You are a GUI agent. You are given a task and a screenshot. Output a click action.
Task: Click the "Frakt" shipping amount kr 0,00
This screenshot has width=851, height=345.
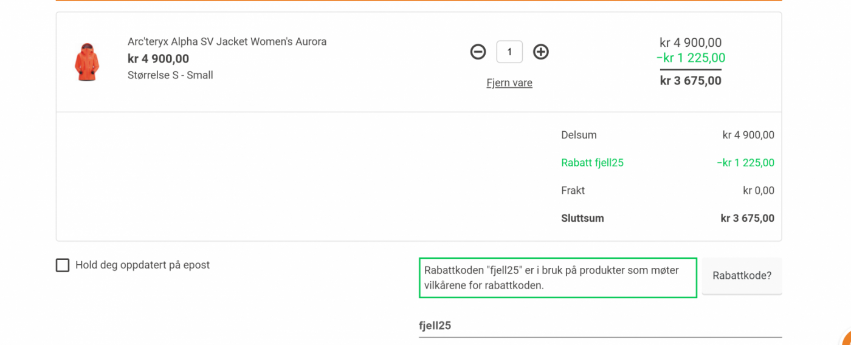(x=759, y=191)
